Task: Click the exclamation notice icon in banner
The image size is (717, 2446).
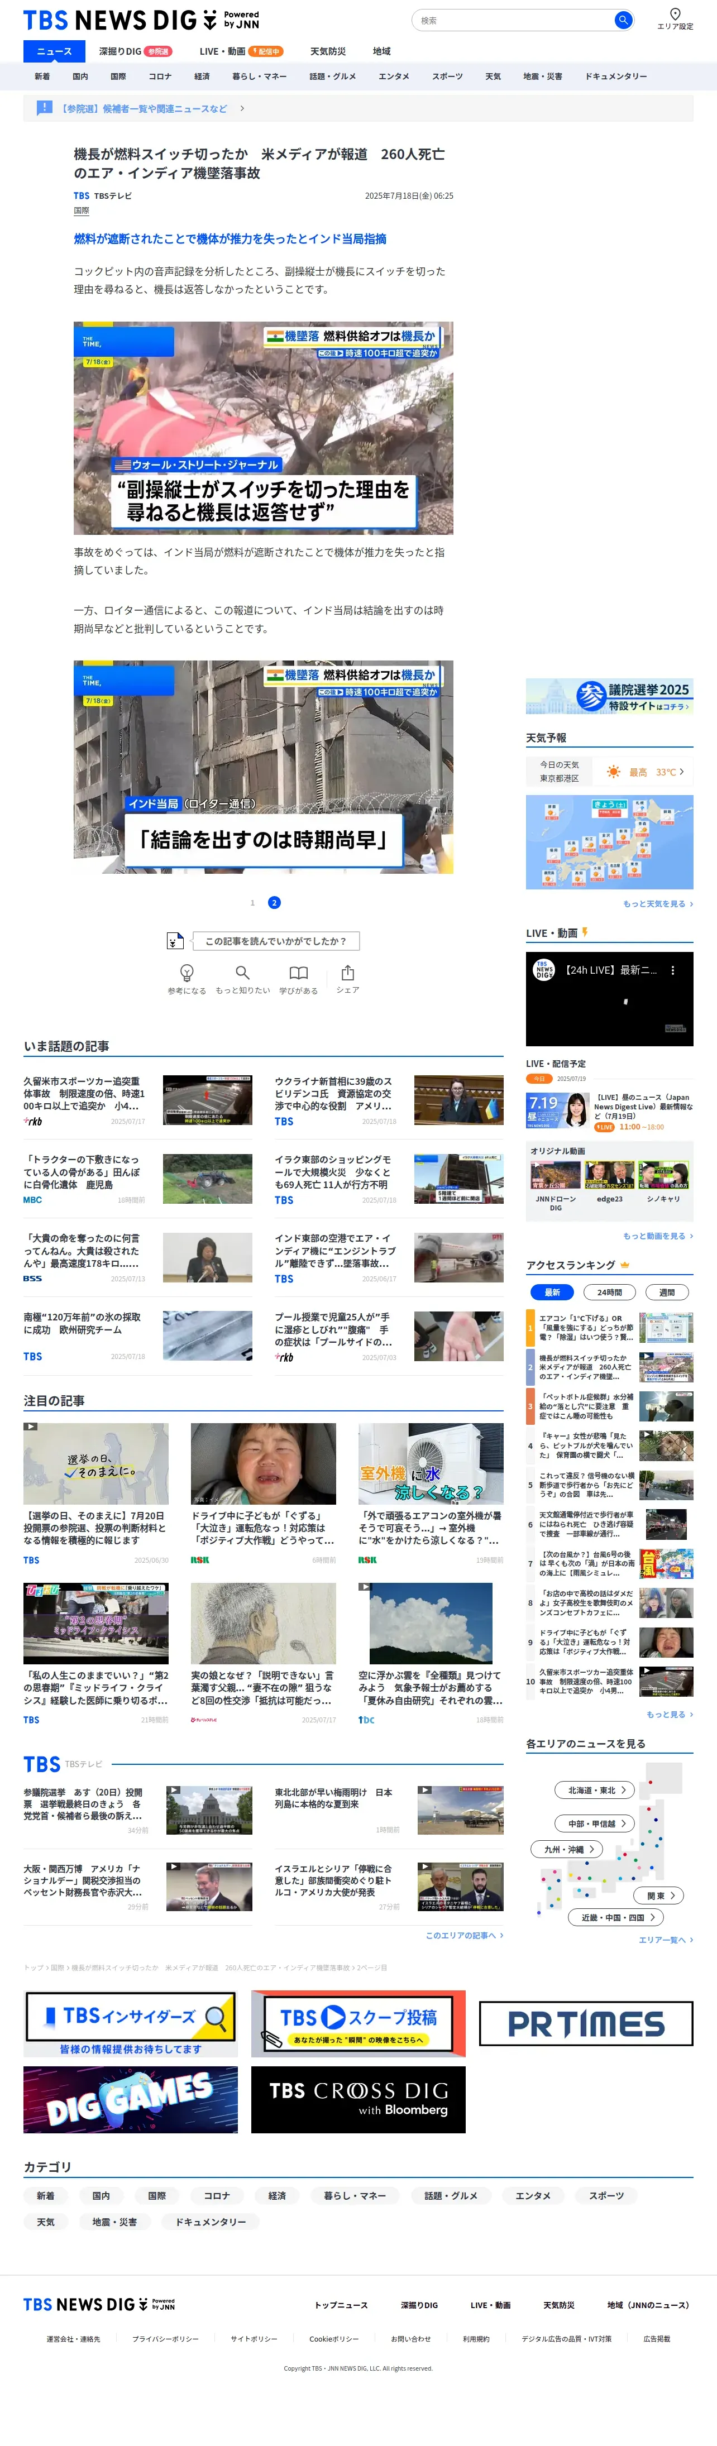Action: (44, 107)
